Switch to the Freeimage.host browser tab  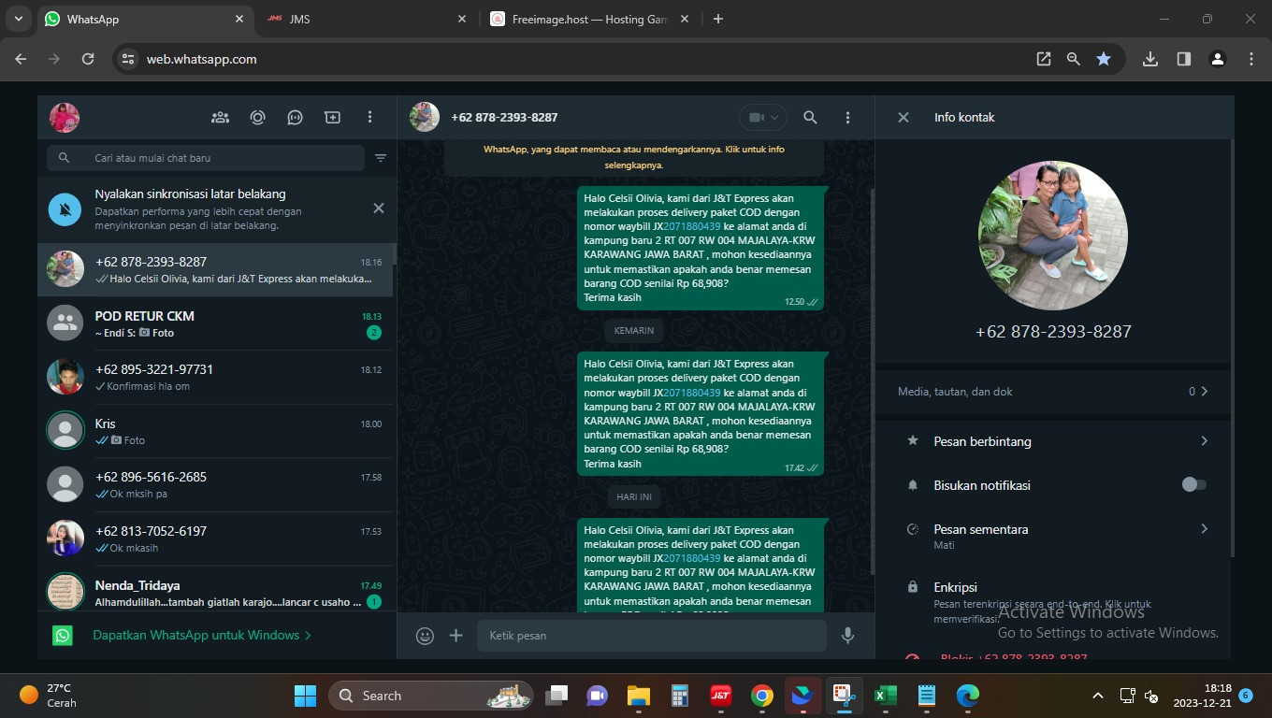[587, 19]
